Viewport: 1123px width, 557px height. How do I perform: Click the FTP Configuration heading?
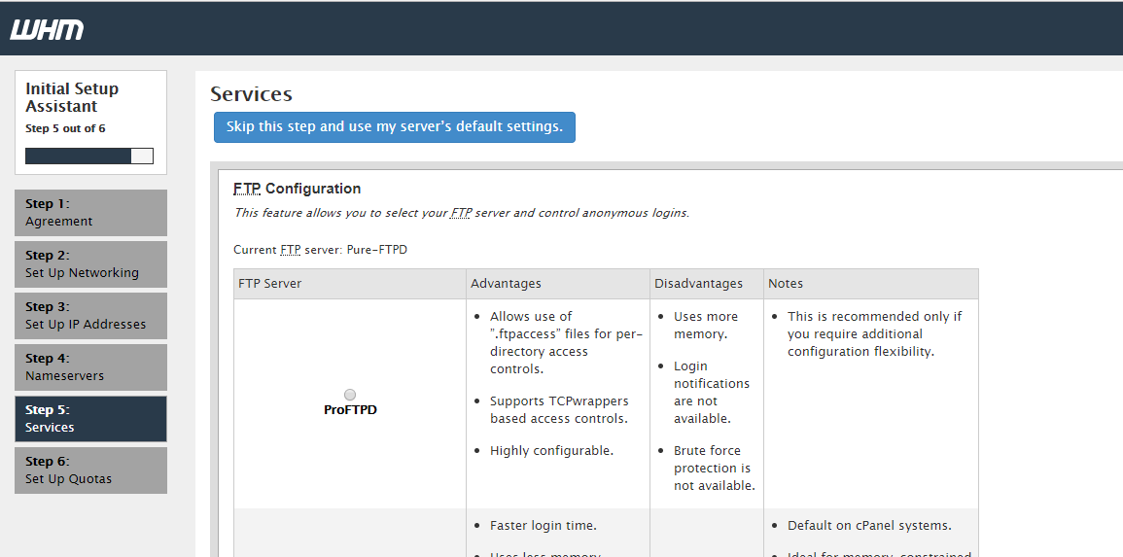(x=298, y=189)
